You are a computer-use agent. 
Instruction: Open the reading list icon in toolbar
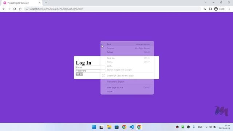coord(205,9)
